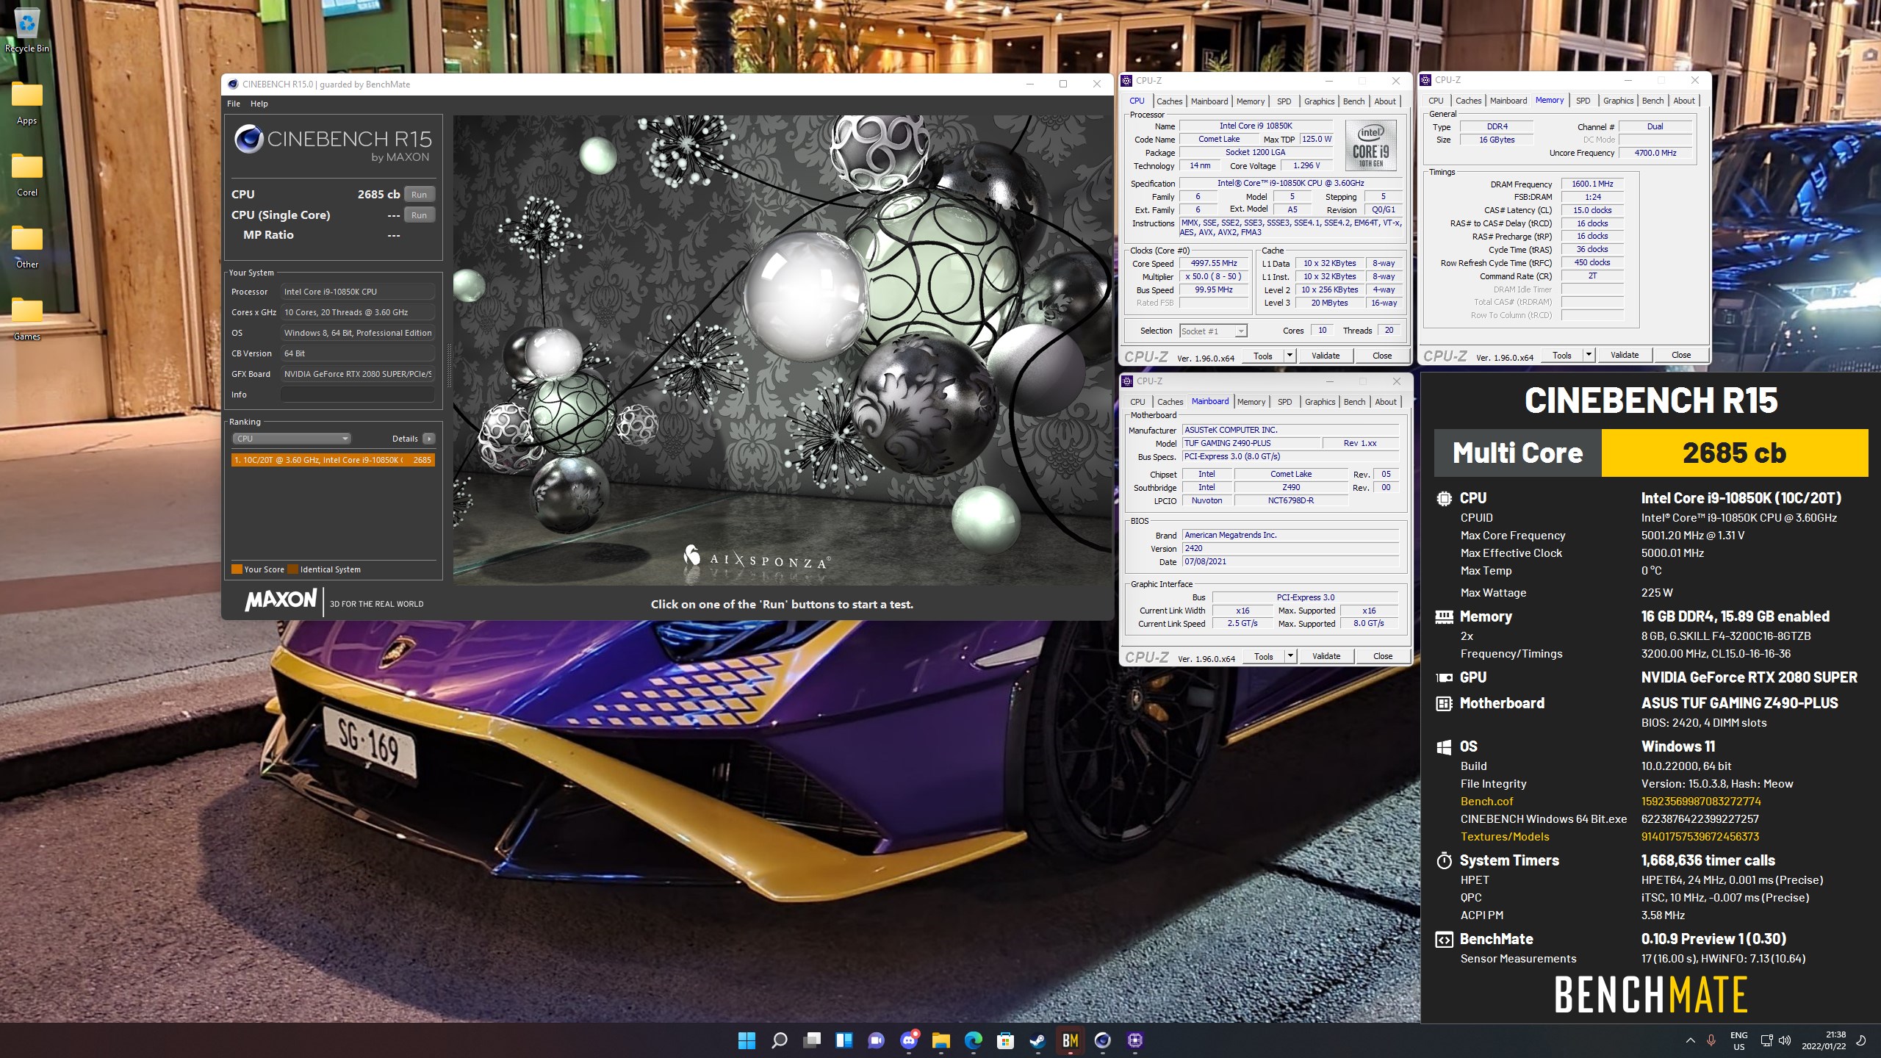Select the Other desktop folder
This screenshot has height=1058, width=1881.
26,247
